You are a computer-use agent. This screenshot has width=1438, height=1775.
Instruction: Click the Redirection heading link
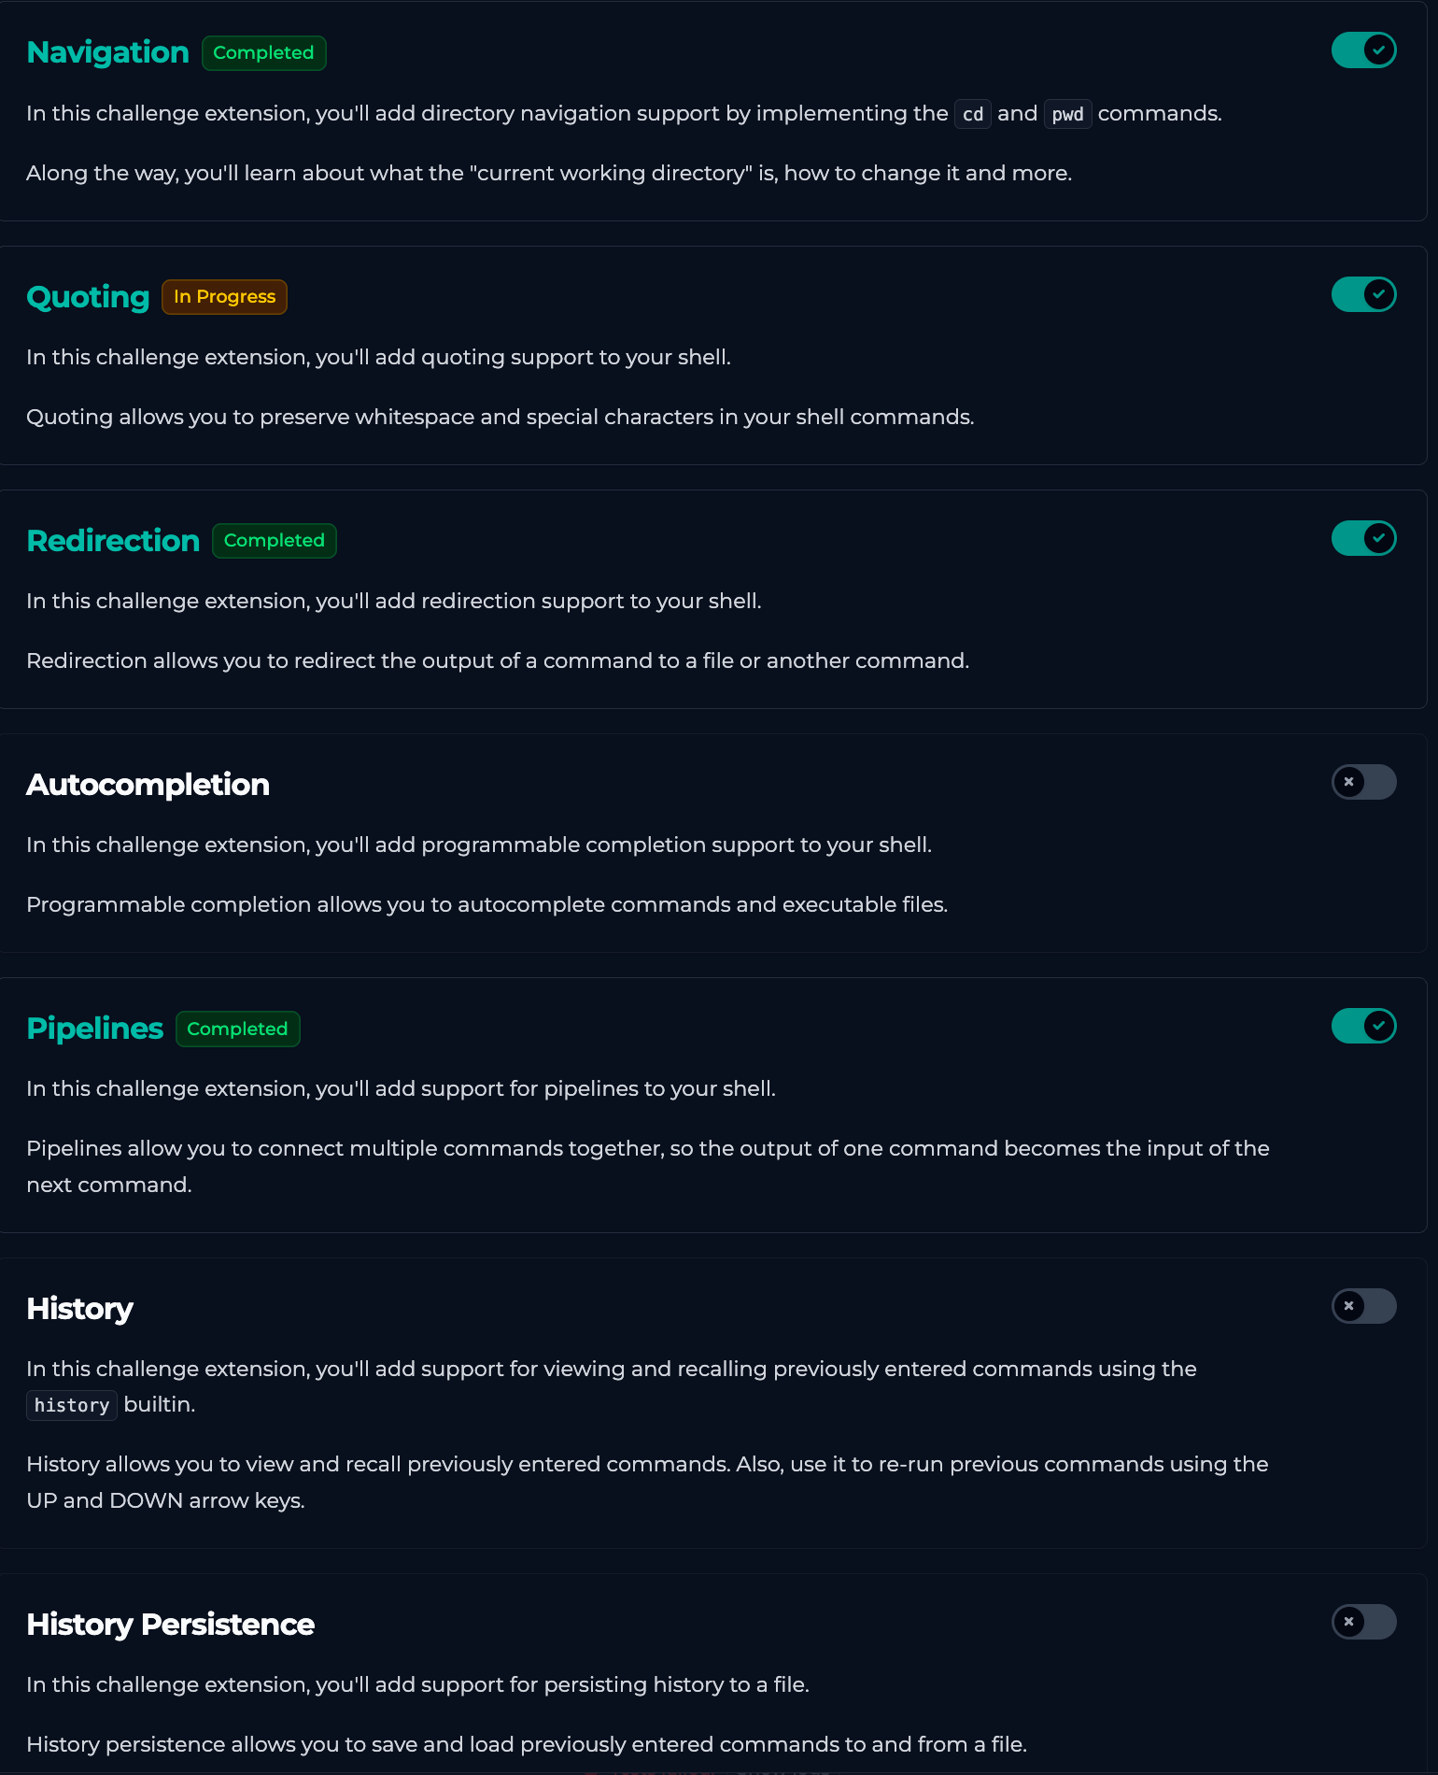(113, 541)
